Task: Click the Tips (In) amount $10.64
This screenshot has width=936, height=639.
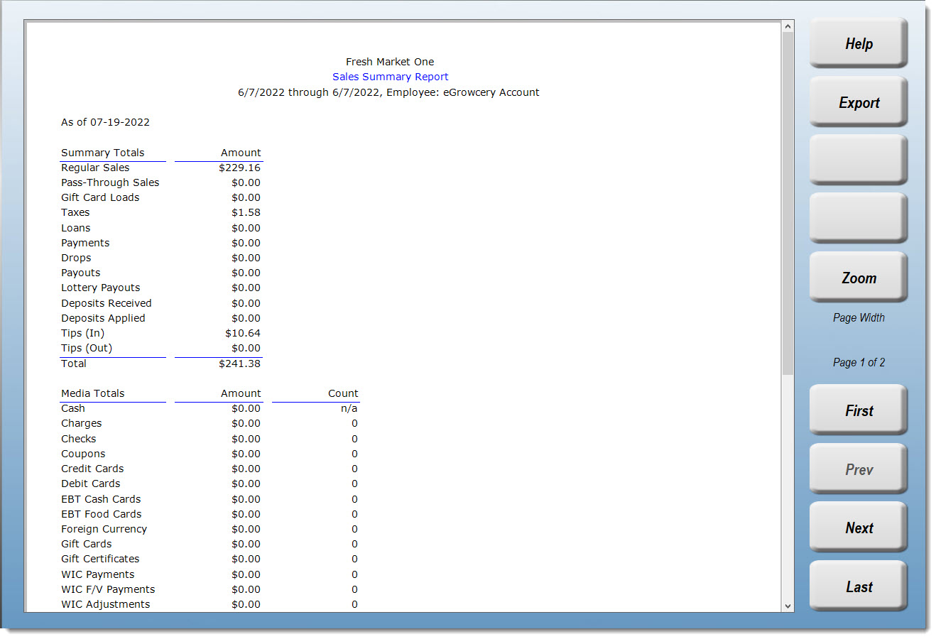Action: [x=243, y=333]
